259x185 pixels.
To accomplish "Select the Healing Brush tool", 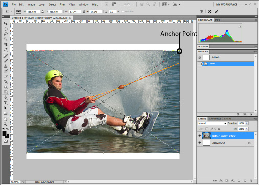I will [6, 56].
